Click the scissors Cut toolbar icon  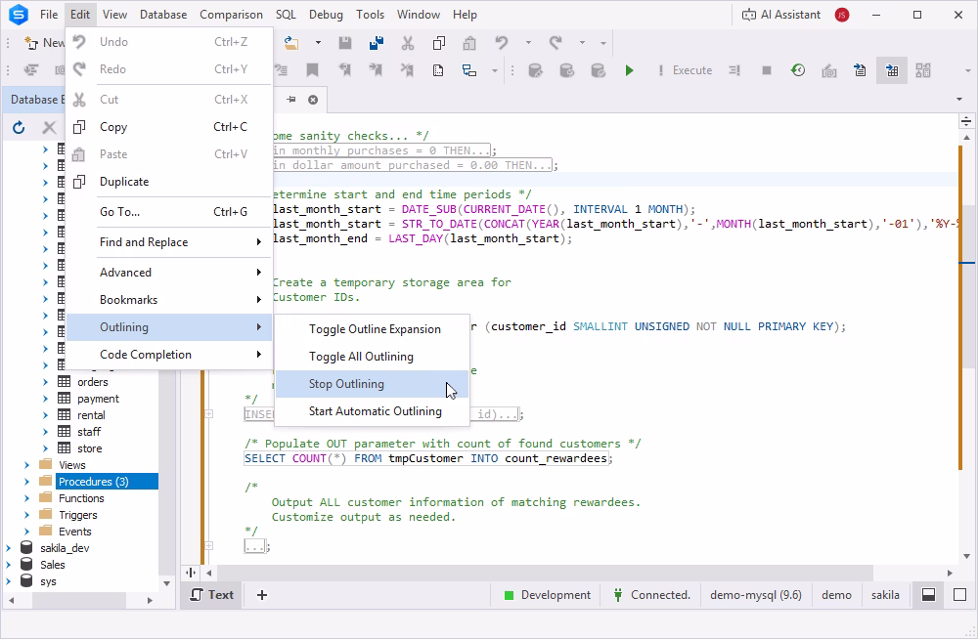pos(407,42)
